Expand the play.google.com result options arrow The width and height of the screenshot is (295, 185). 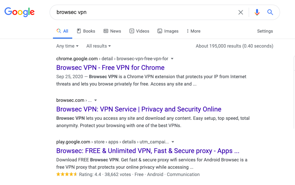point(173,142)
